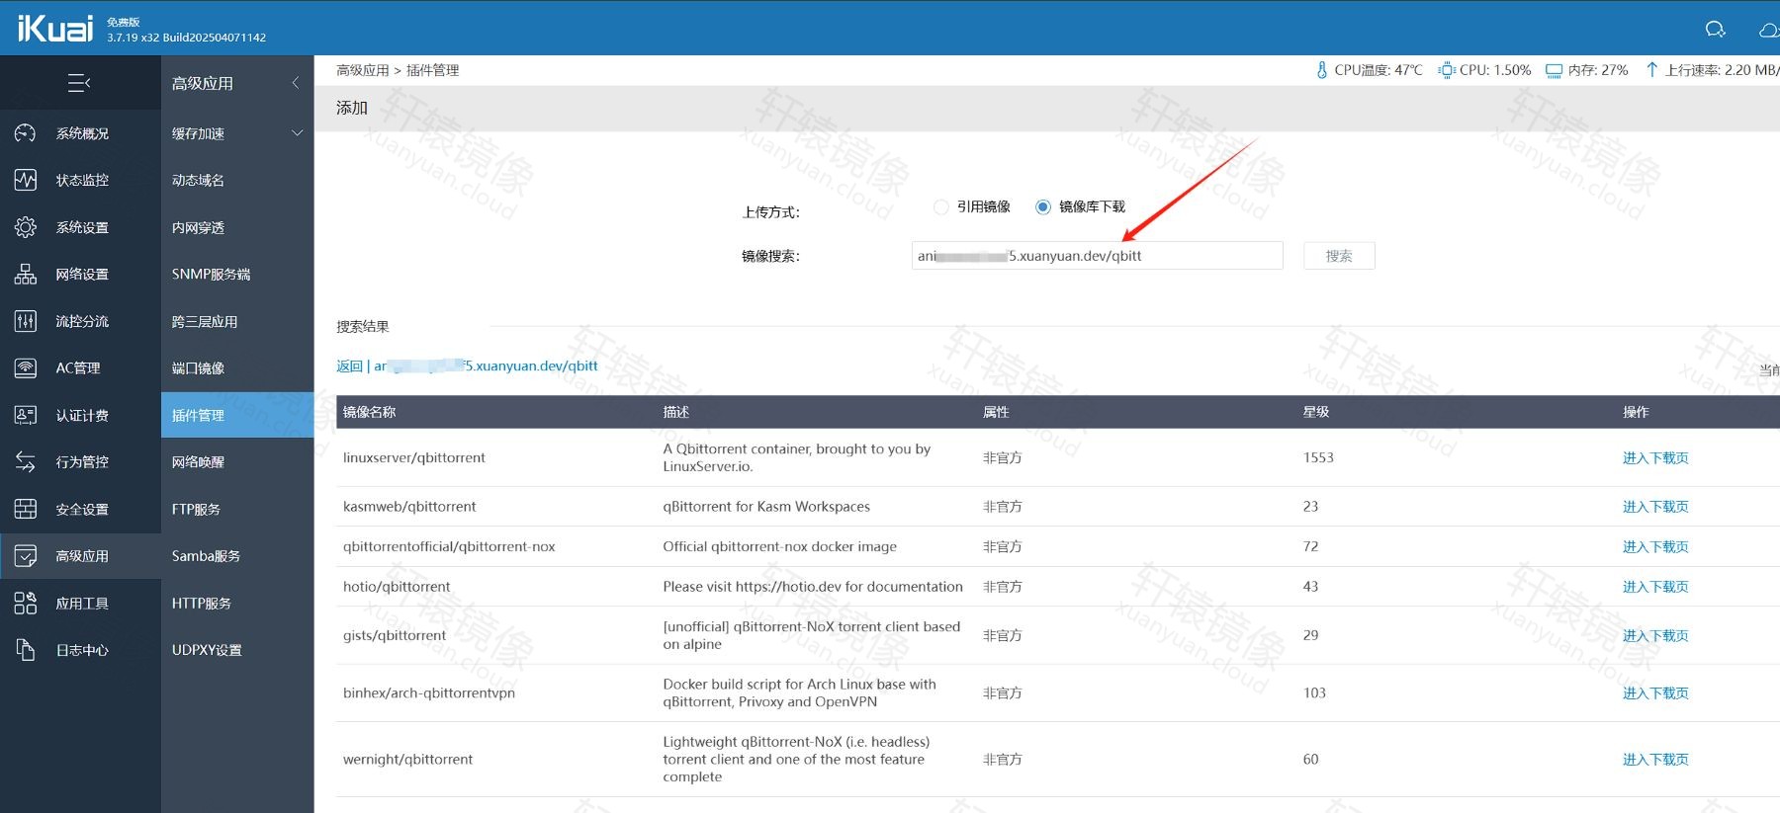Open the support chat bubble icon
The image size is (1780, 813).
pyautogui.click(x=1716, y=30)
